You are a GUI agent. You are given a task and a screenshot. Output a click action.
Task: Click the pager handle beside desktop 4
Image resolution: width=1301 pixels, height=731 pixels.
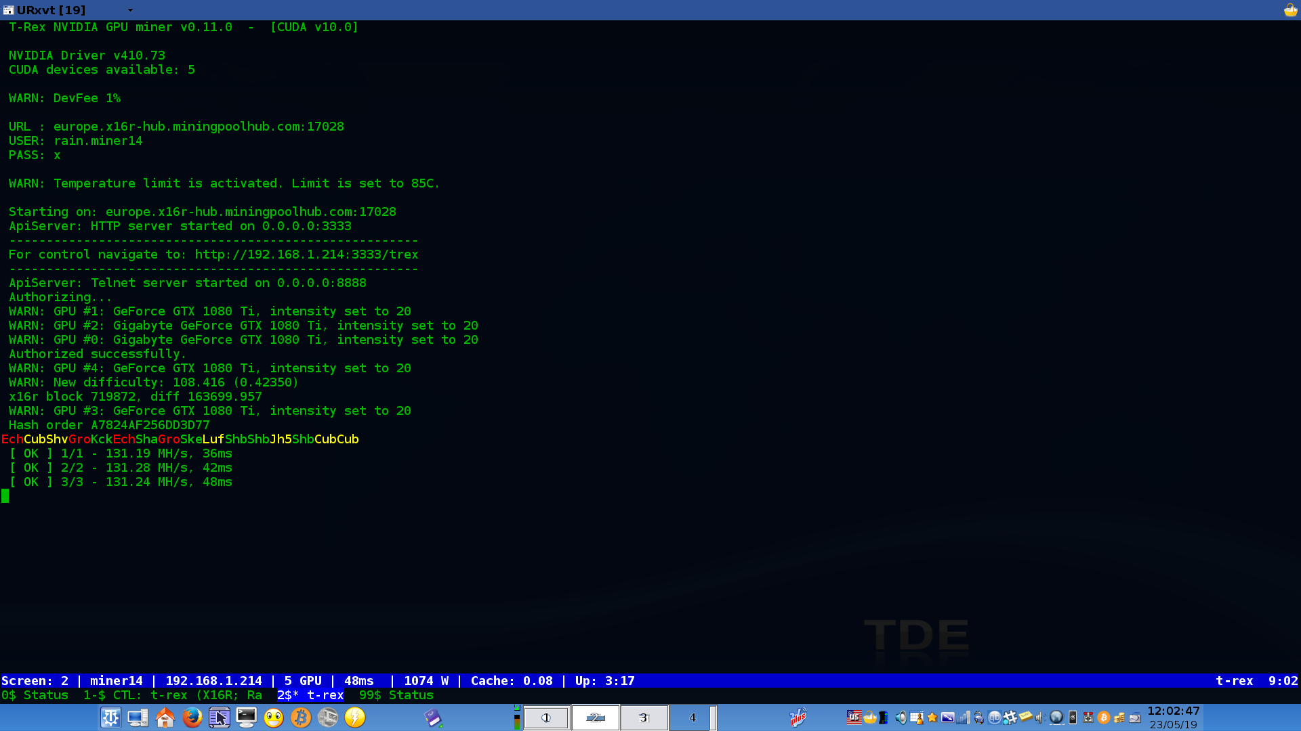click(714, 717)
